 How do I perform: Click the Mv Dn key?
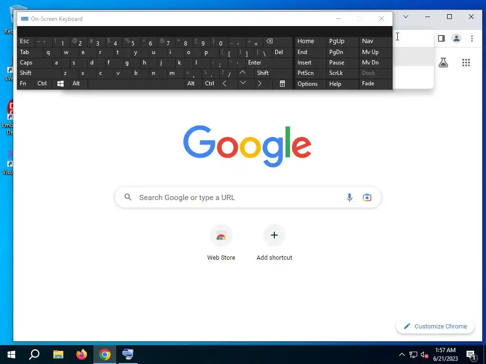(376, 63)
